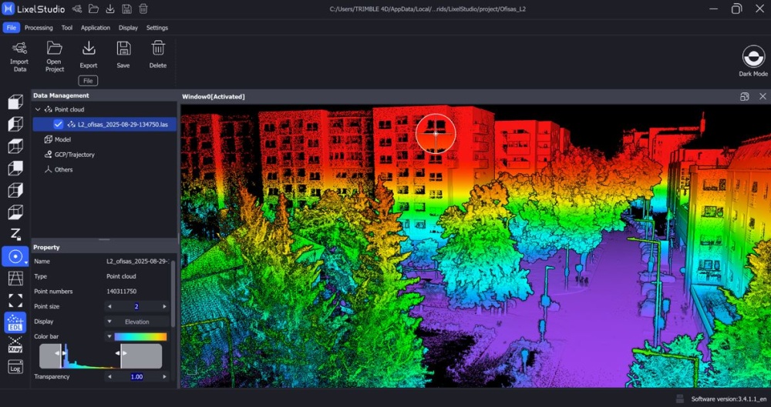Screen dimensions: 771x407
Task: Uncheck the L2_ofisas .las layer checkbox
Action: (x=59, y=124)
